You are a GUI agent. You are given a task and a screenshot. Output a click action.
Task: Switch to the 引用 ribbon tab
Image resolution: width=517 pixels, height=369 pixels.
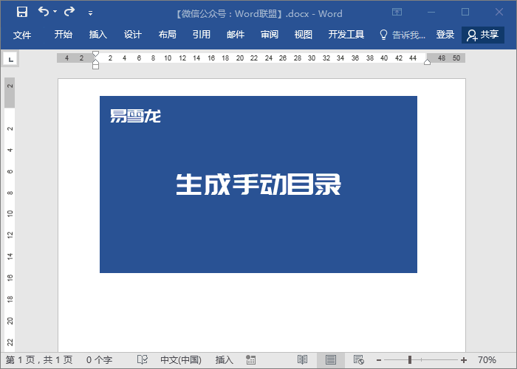tap(202, 34)
